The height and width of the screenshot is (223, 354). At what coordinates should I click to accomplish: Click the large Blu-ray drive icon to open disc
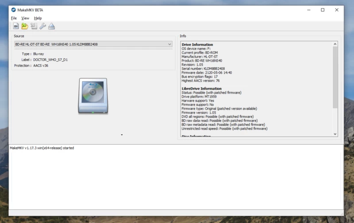point(93,96)
